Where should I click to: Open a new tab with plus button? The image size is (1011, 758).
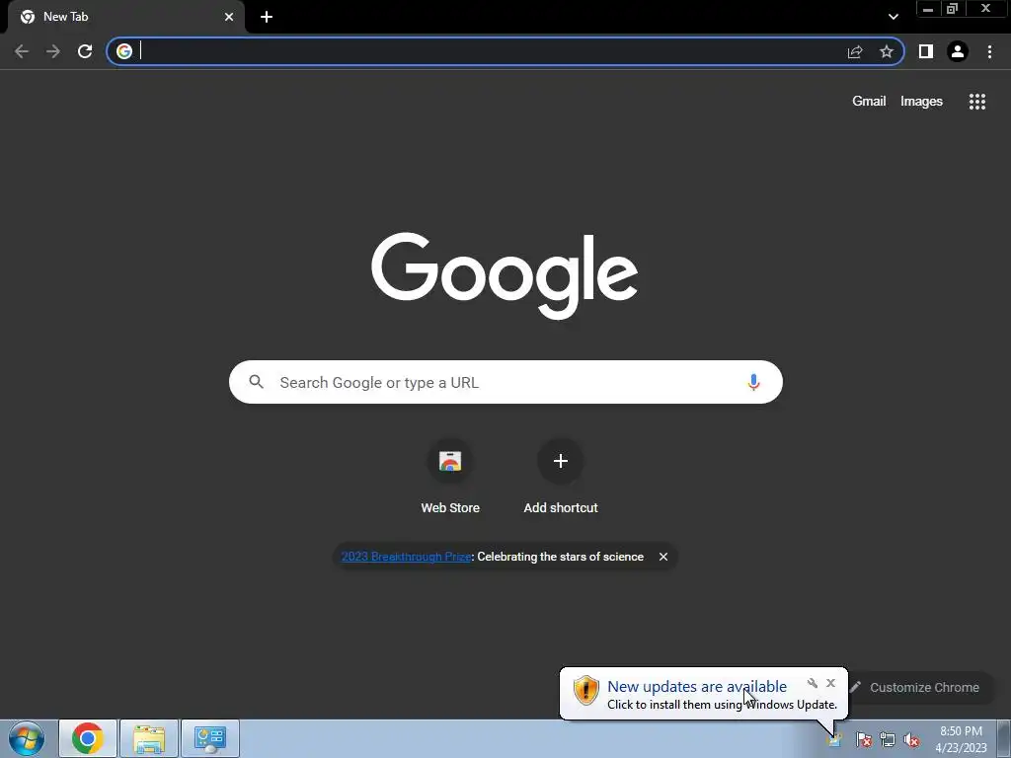[x=267, y=17]
